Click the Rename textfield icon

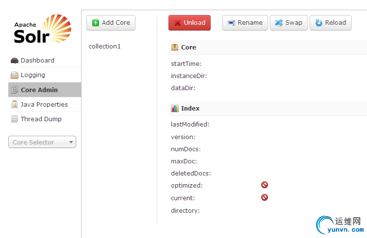(232, 23)
